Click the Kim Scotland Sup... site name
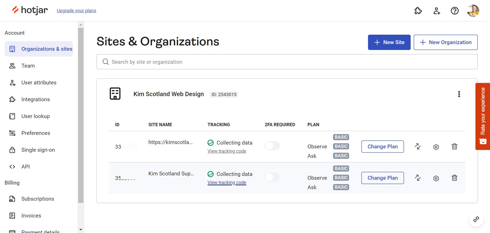Screen dimensions: 490x233 pyautogui.click(x=171, y=174)
